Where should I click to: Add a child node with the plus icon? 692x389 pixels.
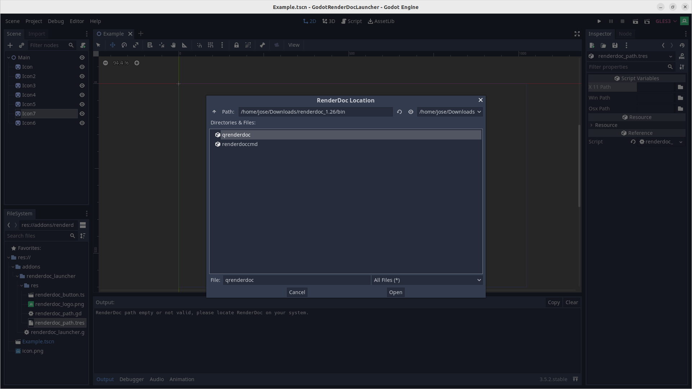(10, 45)
